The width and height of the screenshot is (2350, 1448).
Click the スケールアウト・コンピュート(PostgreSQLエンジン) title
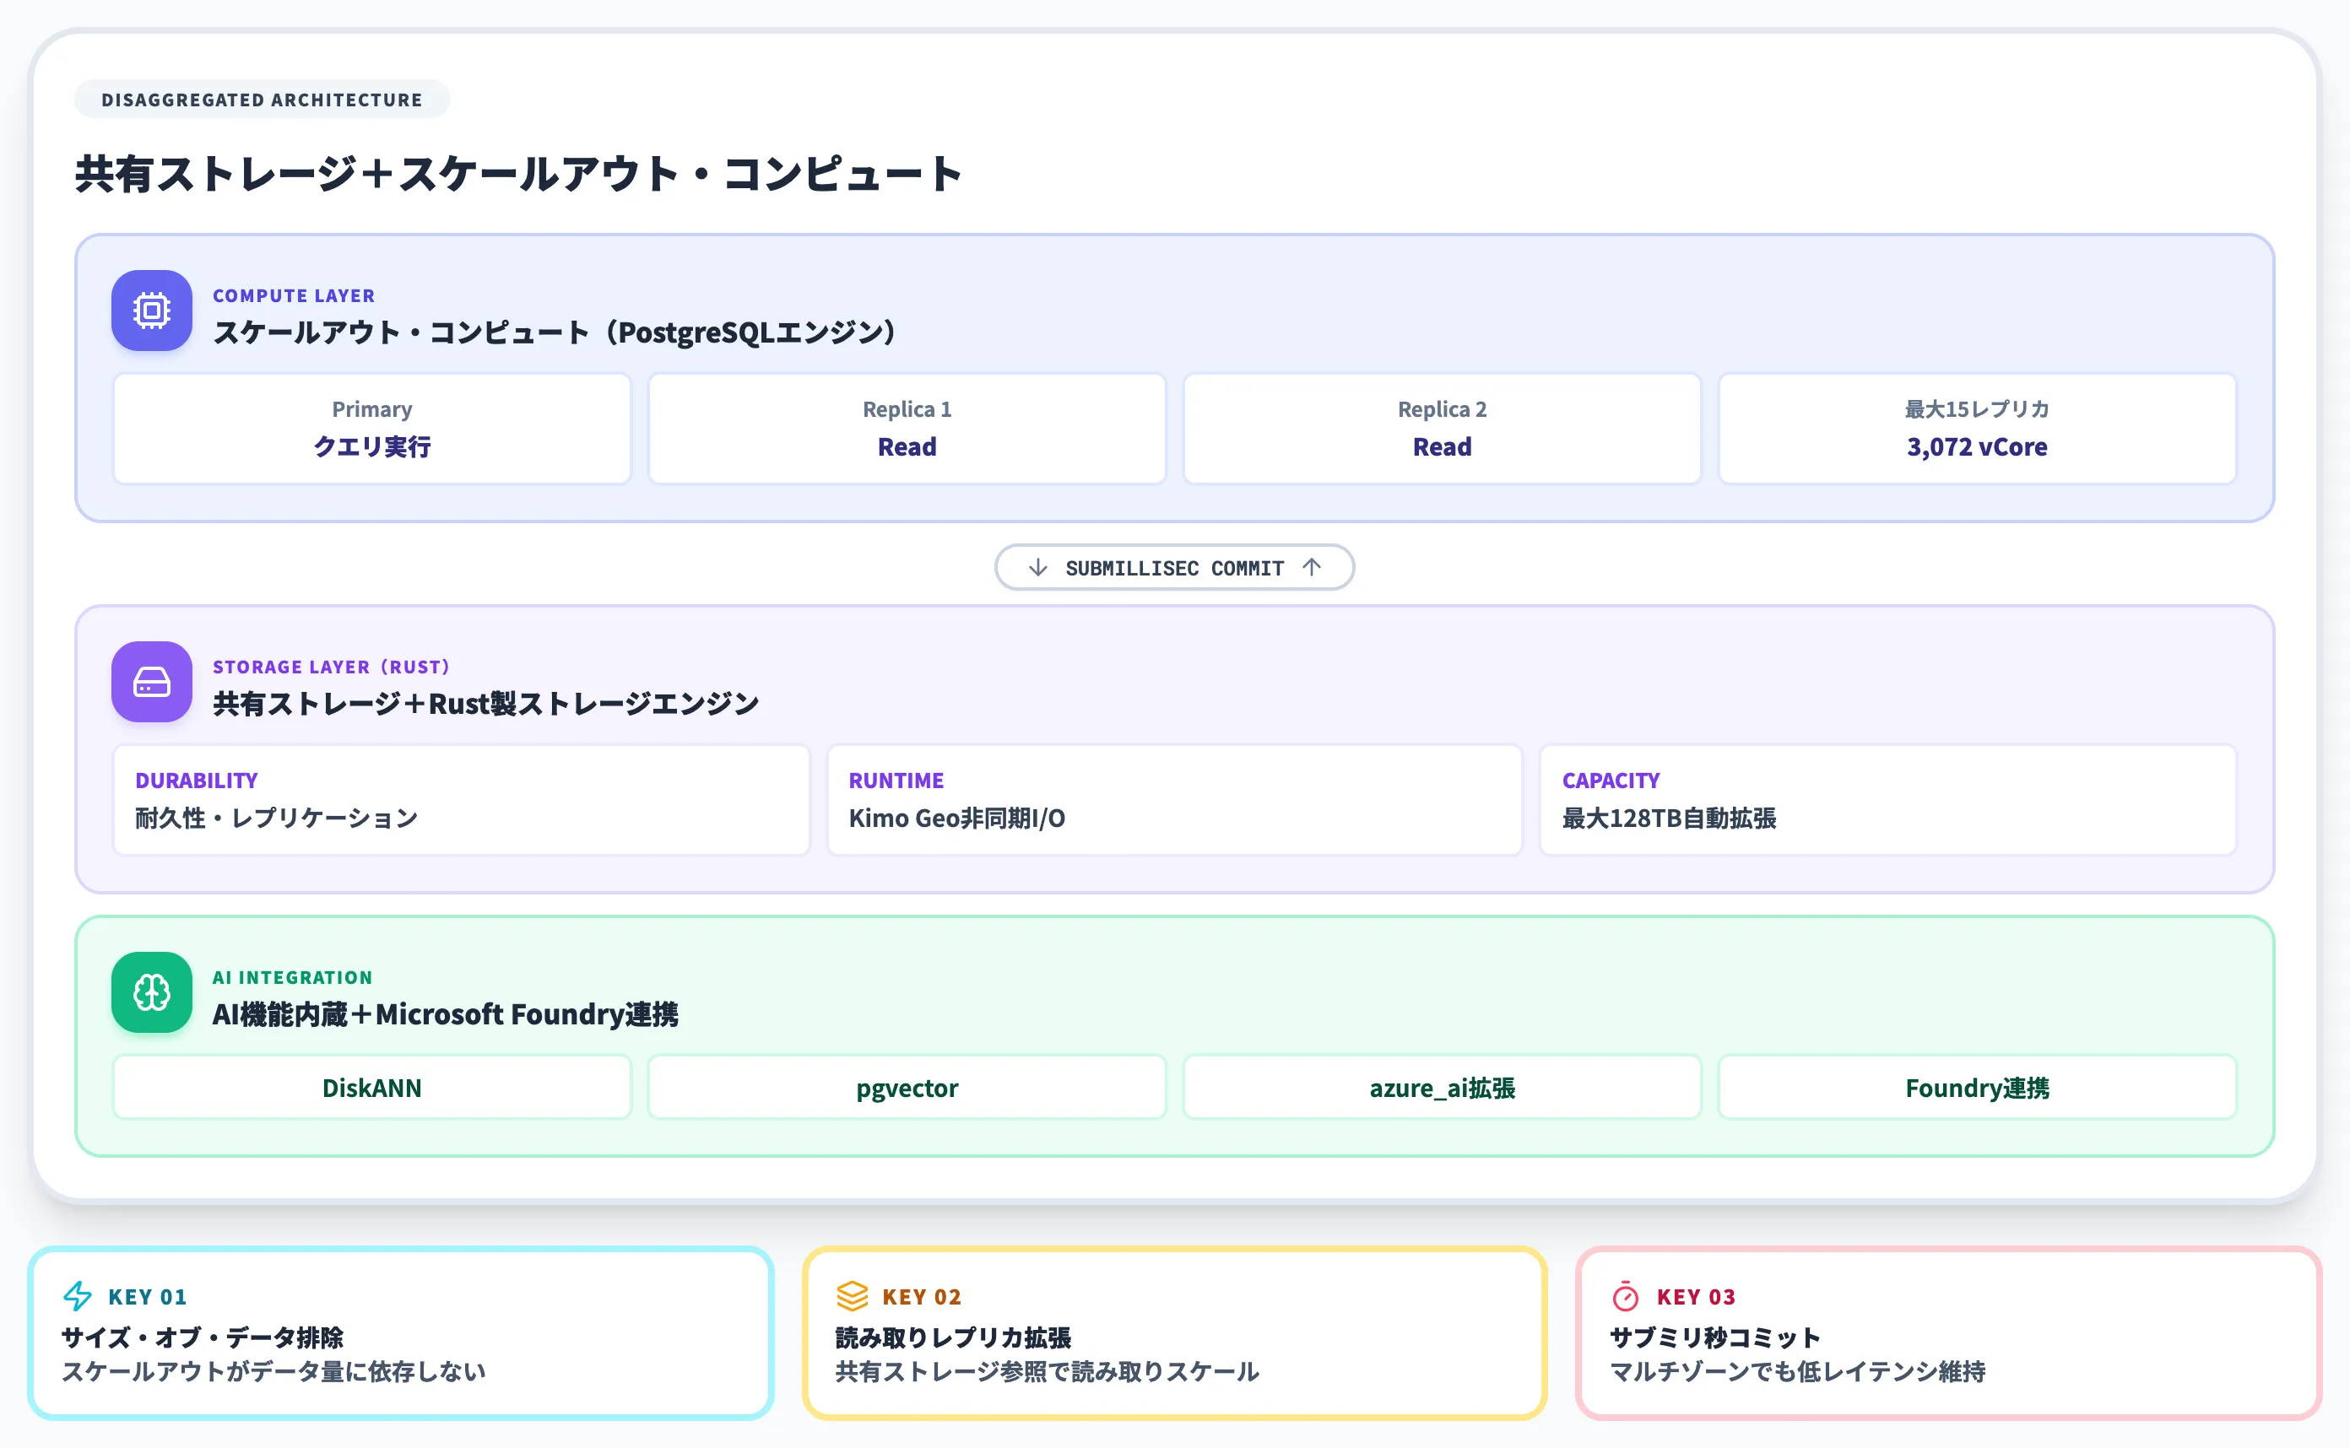click(555, 332)
